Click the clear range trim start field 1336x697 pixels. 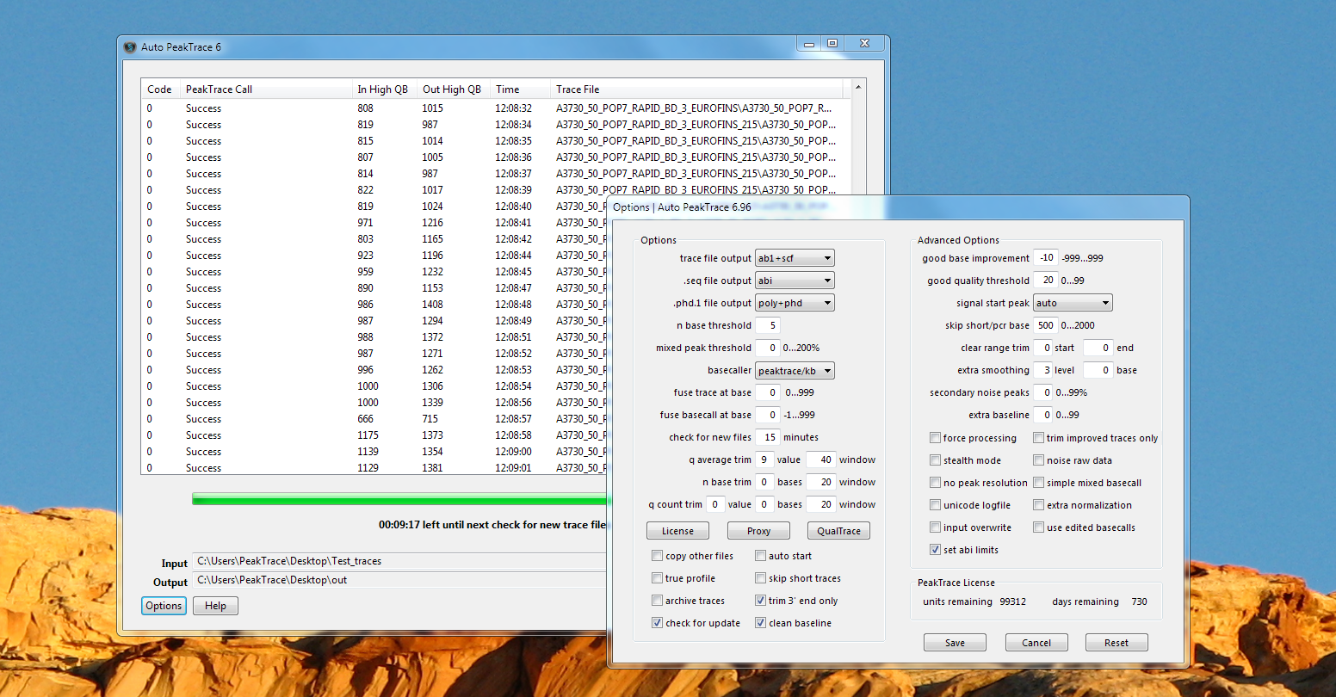(1043, 348)
